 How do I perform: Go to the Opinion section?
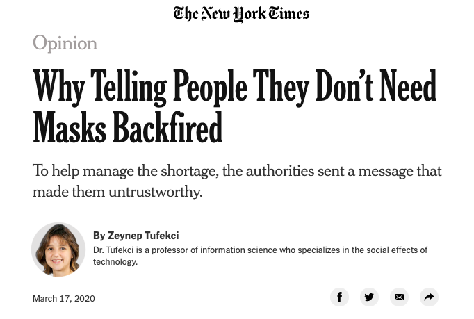(x=65, y=43)
